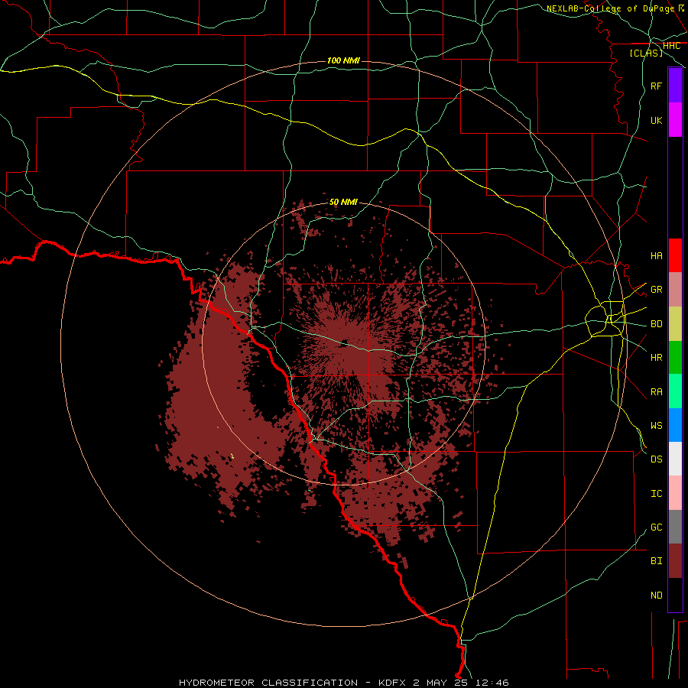The height and width of the screenshot is (688, 688).
Task: Click the ND black legend swatch
Action: pyautogui.click(x=675, y=595)
